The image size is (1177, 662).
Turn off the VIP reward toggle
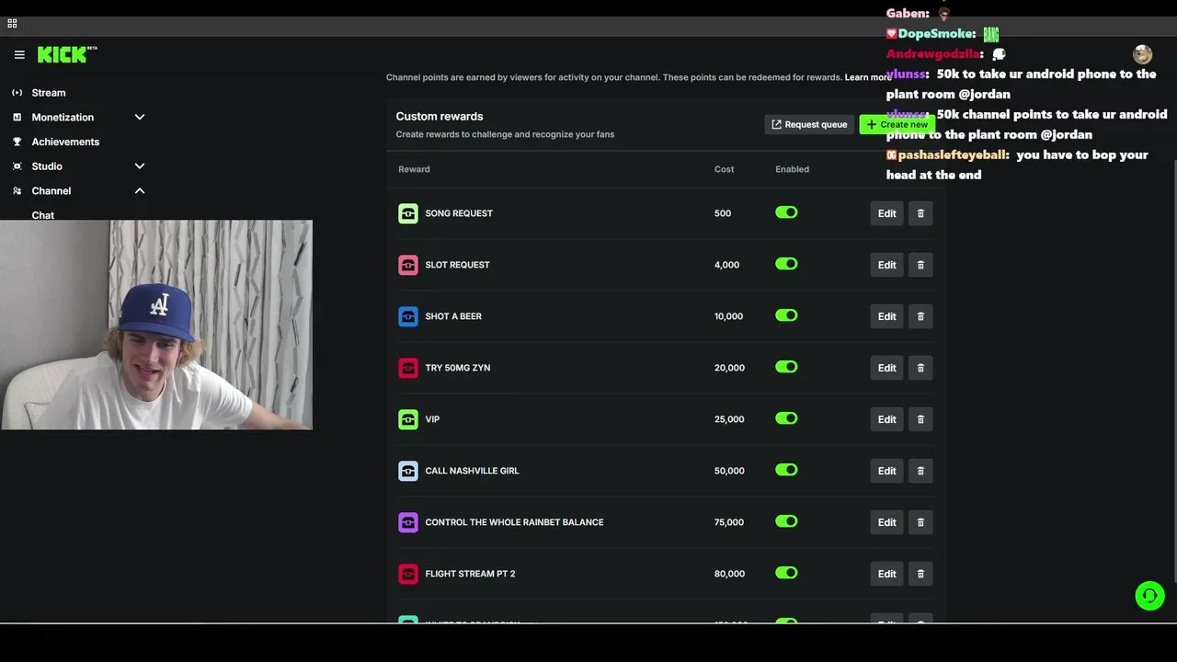click(x=786, y=418)
